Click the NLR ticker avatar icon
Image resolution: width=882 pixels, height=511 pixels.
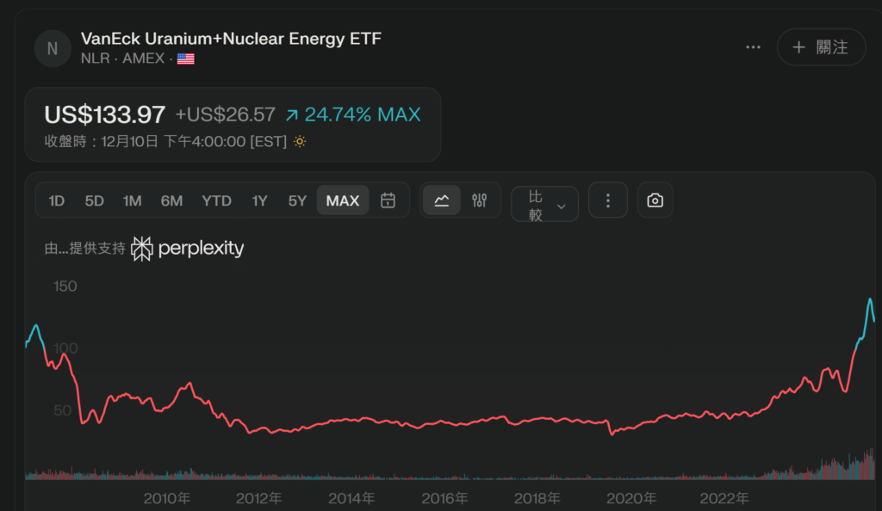coord(52,48)
